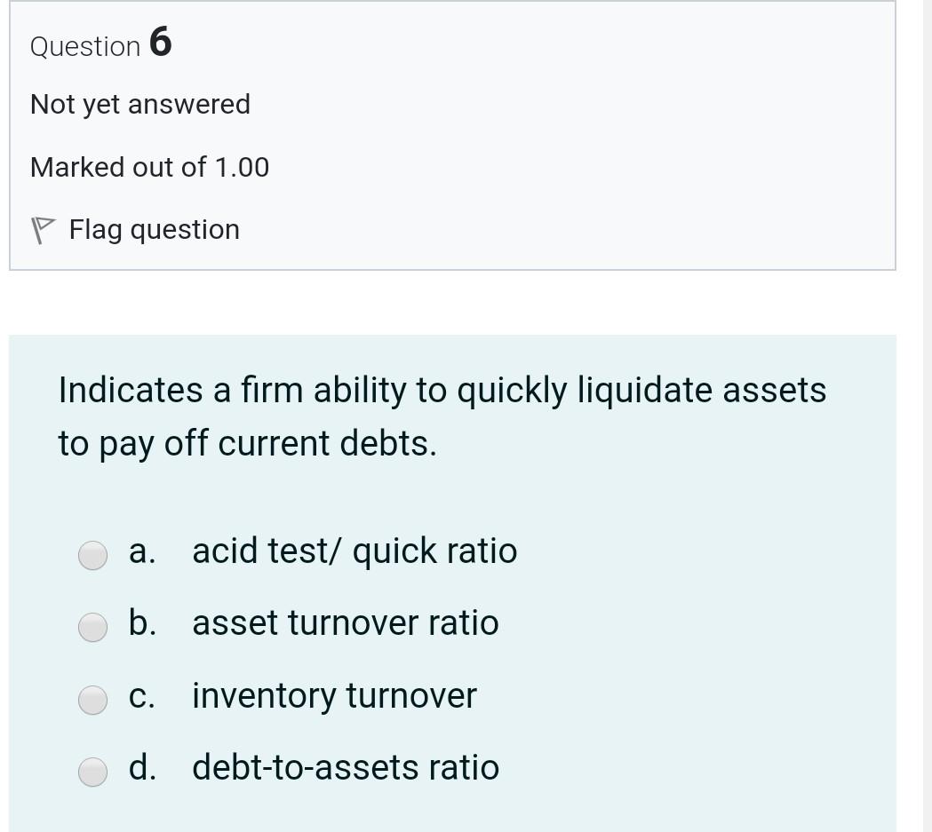Click the 'to pay off current debts' line
Viewport: 932px width, 832px height.
pos(247,443)
